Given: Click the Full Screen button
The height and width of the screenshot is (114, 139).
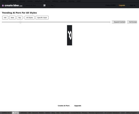Looking at the screenshot, I should click(x=132, y=22).
